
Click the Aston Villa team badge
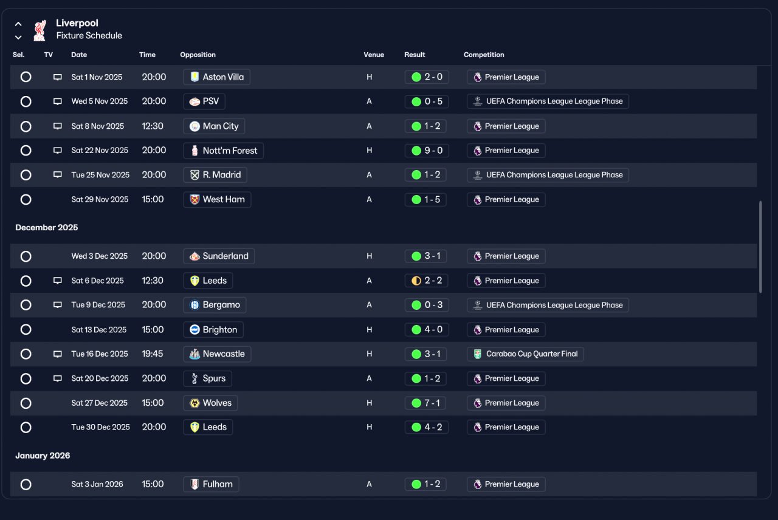pyautogui.click(x=194, y=77)
